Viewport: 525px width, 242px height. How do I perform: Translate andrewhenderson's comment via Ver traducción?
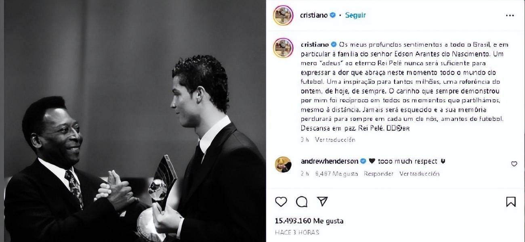coord(419,174)
